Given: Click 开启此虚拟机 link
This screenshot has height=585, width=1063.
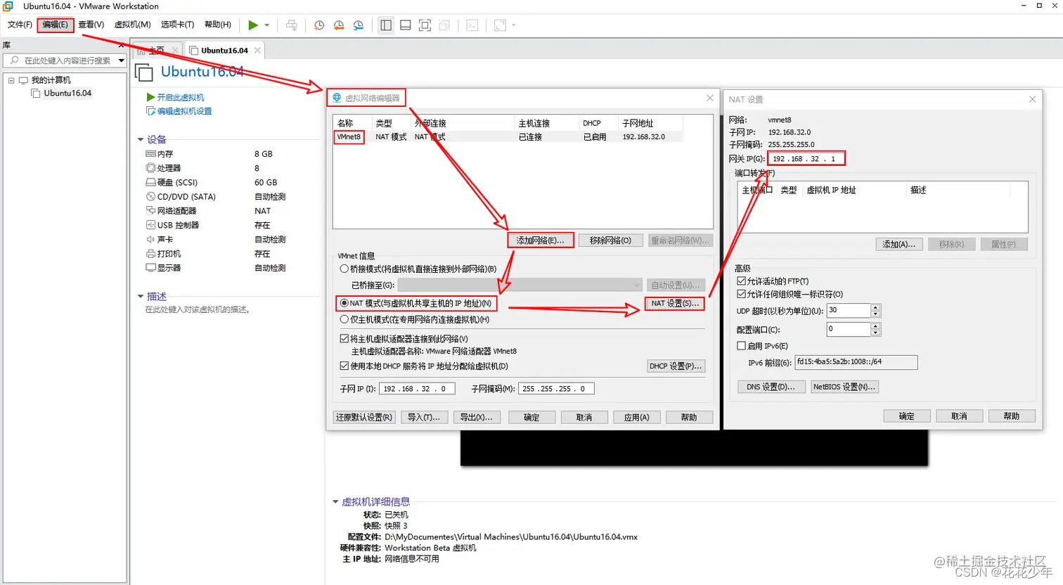Looking at the screenshot, I should click(x=181, y=98).
